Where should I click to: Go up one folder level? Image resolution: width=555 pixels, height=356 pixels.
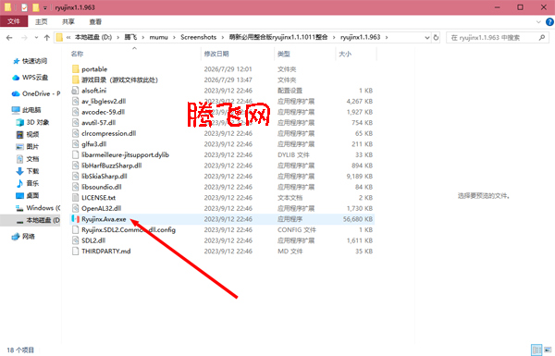[x=47, y=38]
